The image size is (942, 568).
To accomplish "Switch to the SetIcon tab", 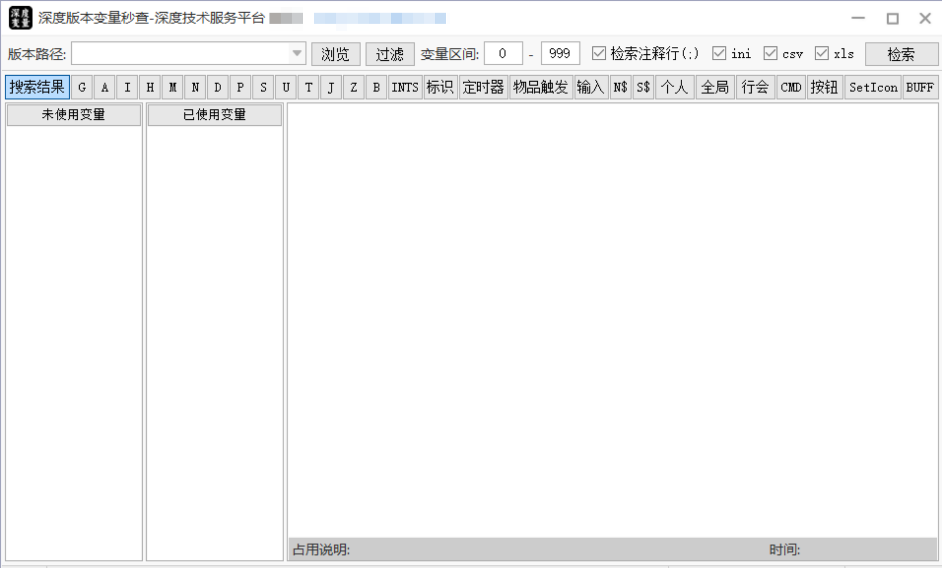I will pyautogui.click(x=873, y=87).
